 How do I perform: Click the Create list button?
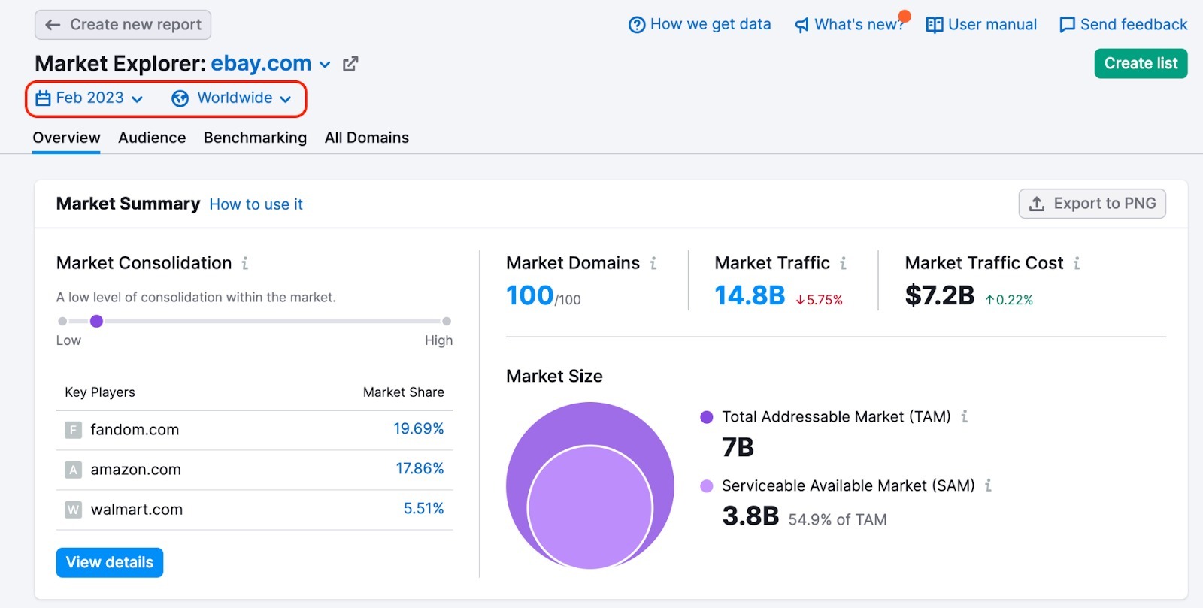tap(1141, 64)
